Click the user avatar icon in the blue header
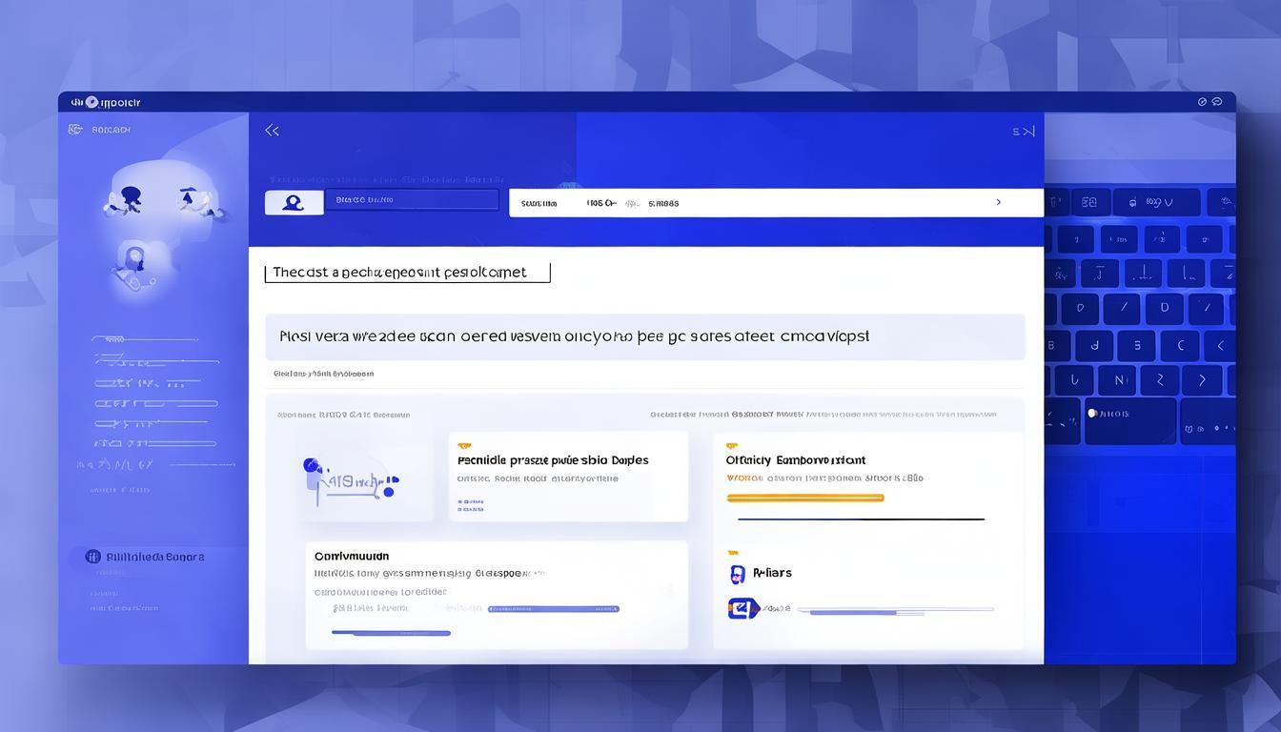Viewport: 1281px width, 732px height. 294,202
